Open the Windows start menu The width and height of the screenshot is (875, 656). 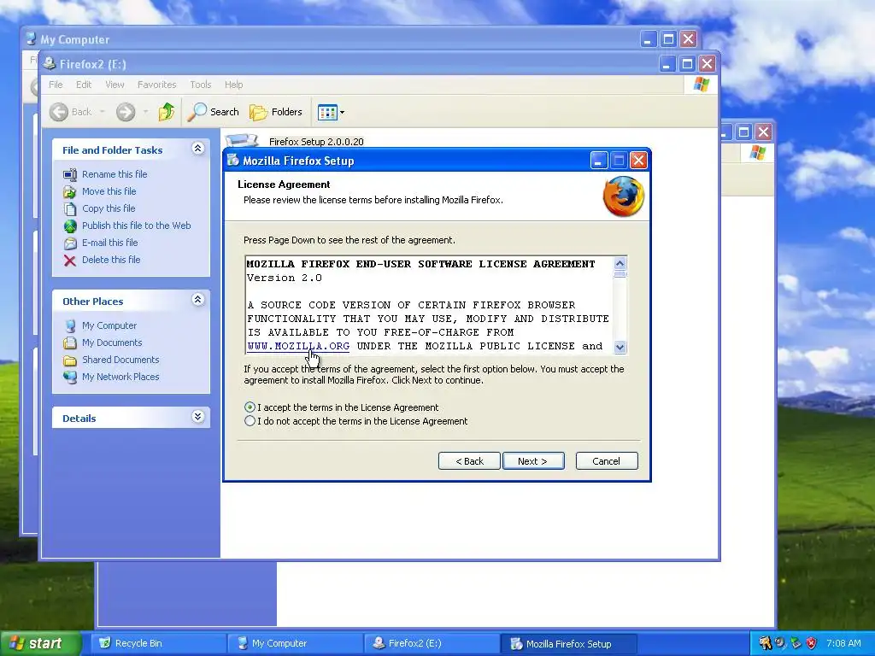[x=40, y=644]
